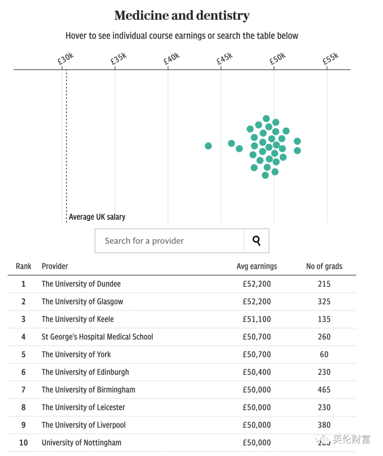Click the isolated dot around £46k
383x456 pixels.
tap(231, 143)
